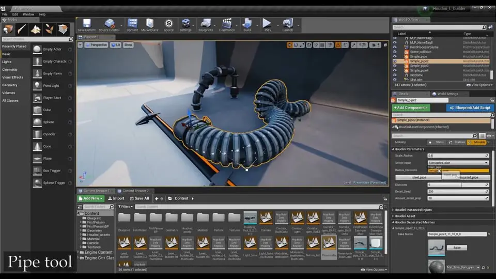The height and width of the screenshot is (279, 496).
Task: Select Landscape mode icon
Action: tap(36, 29)
